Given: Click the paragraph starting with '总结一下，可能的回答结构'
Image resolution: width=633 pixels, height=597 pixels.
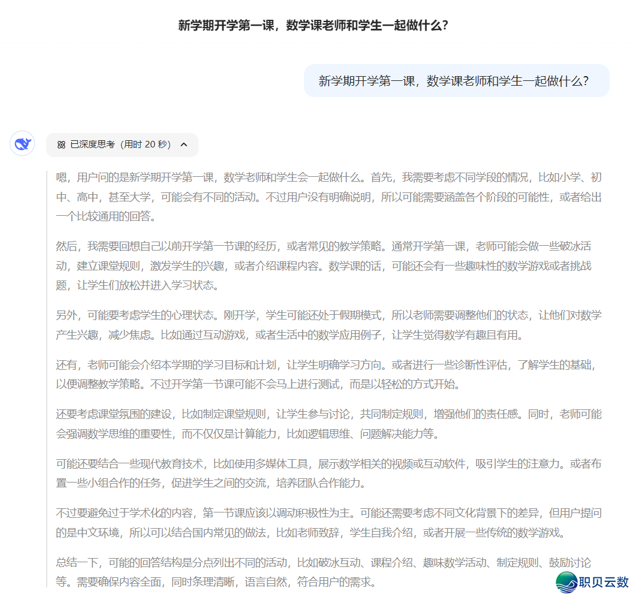Looking at the screenshot, I should coord(323,572).
